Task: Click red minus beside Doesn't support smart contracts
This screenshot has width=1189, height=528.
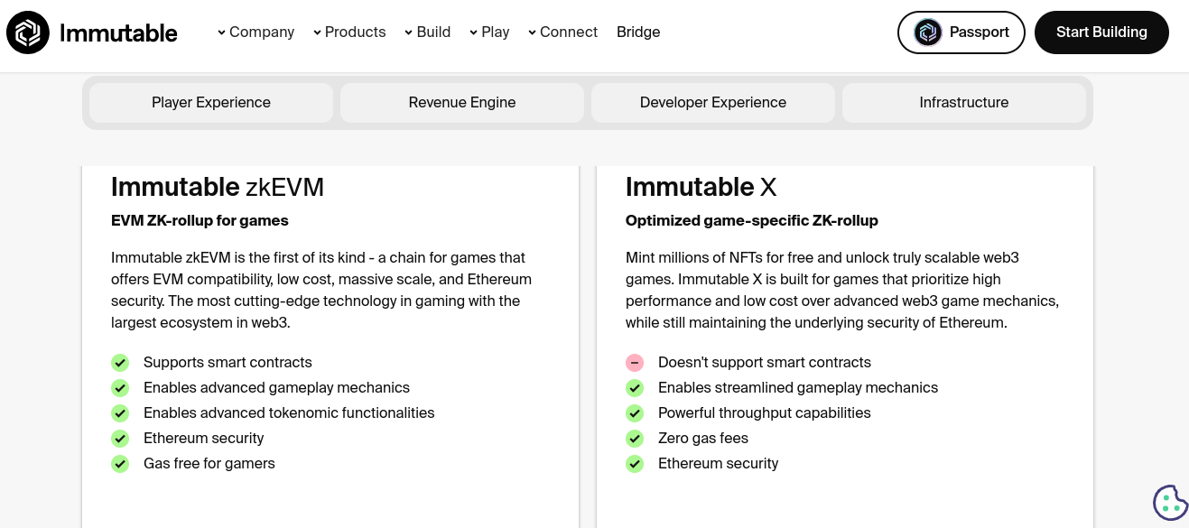Action: point(635,363)
